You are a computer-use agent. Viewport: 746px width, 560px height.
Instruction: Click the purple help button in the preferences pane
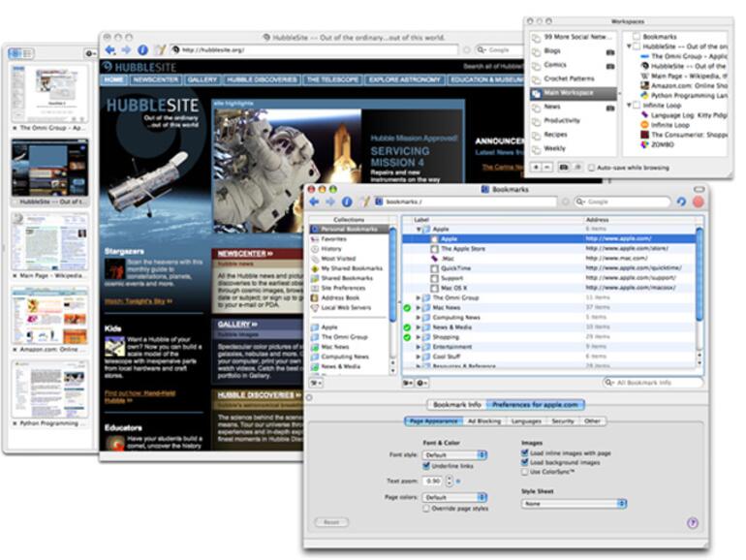click(693, 523)
